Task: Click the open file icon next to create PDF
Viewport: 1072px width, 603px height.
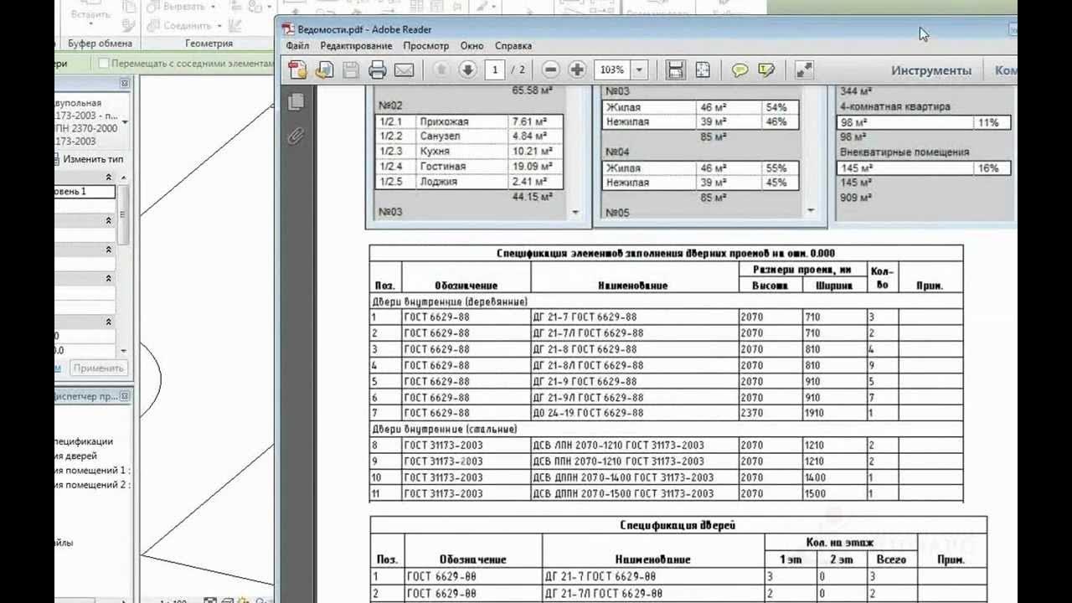Action: click(x=324, y=70)
